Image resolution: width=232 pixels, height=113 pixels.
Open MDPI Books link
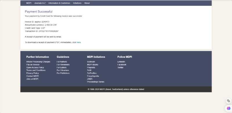tap(93, 65)
